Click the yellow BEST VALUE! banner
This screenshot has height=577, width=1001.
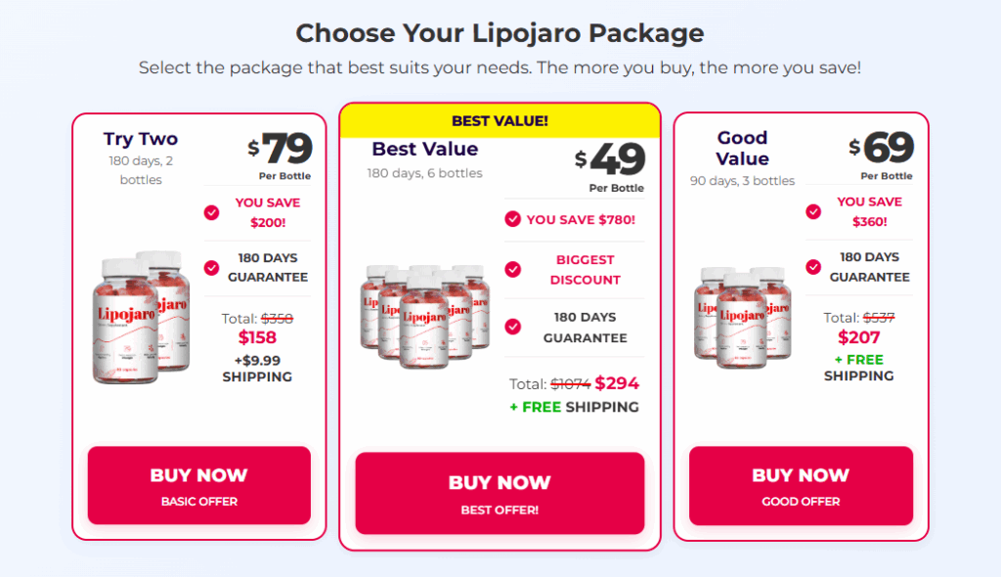(500, 120)
